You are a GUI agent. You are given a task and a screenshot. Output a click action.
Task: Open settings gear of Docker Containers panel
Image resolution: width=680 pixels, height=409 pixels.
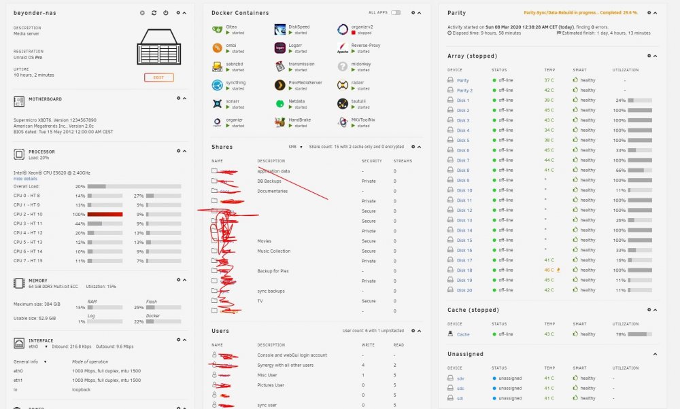click(413, 12)
